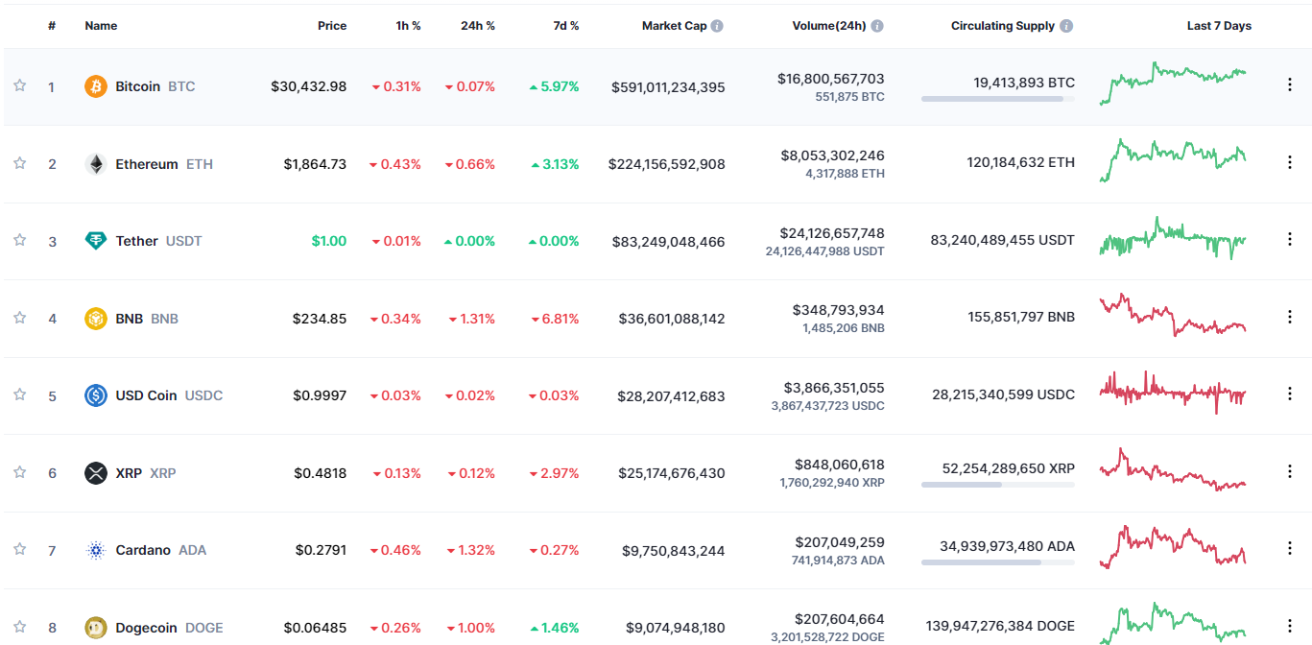Click the Market Cap info tooltip icon

coord(720,26)
